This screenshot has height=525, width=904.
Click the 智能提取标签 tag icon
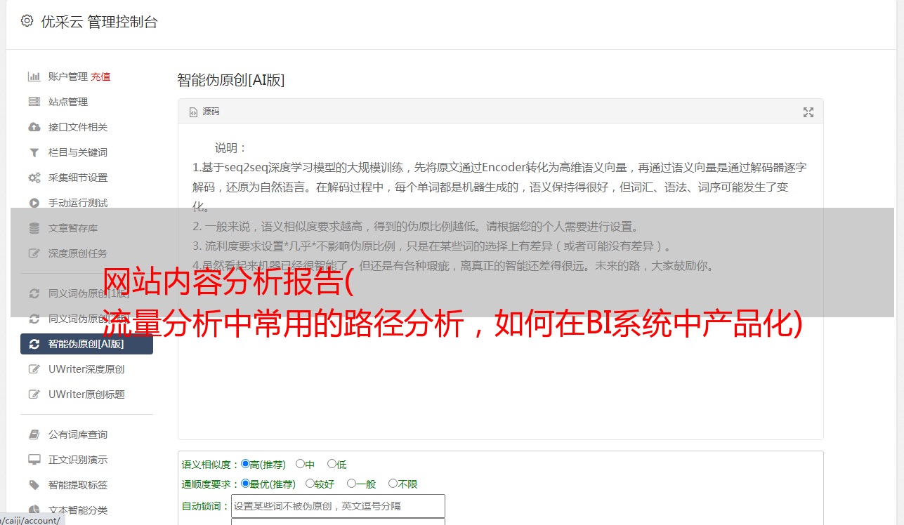click(34, 485)
